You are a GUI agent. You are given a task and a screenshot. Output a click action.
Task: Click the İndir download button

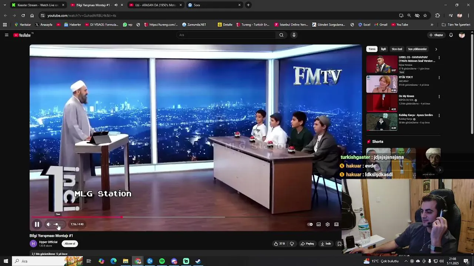coord(326,244)
